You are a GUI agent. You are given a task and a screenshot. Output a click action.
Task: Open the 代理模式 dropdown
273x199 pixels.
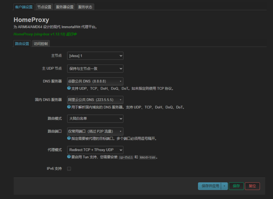95,150
